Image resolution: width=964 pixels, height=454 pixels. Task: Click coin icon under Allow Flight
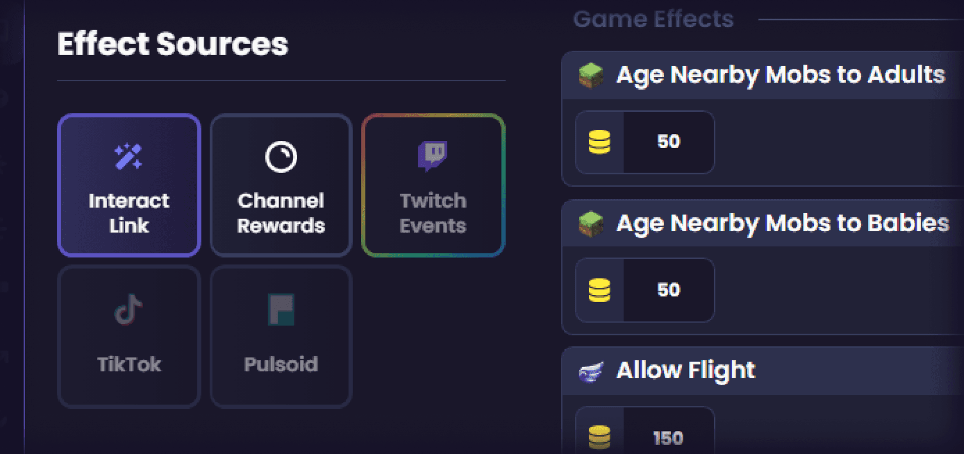click(599, 437)
